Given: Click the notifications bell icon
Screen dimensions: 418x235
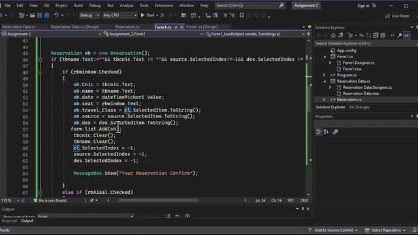Looking at the screenshot, I should coord(415,230).
